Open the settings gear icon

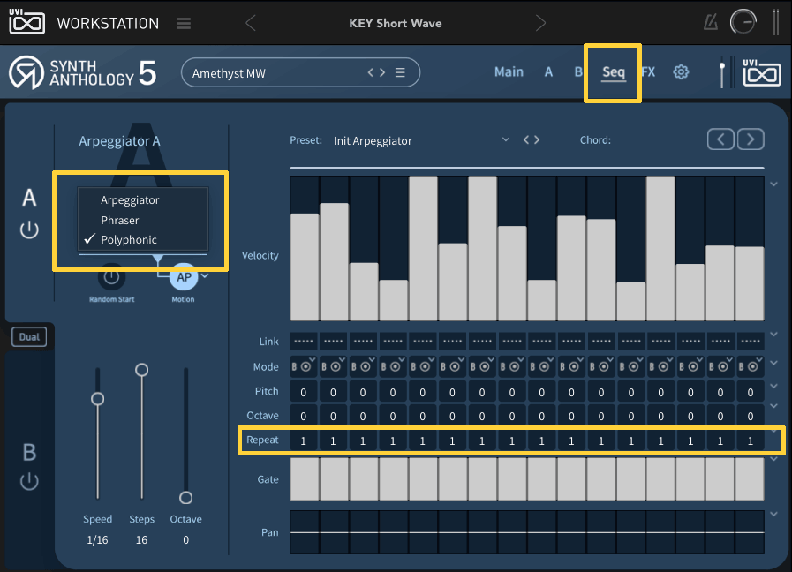coord(681,72)
